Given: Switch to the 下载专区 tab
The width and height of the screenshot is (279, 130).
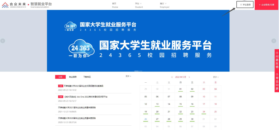Looking at the screenshot, I should (87, 77).
